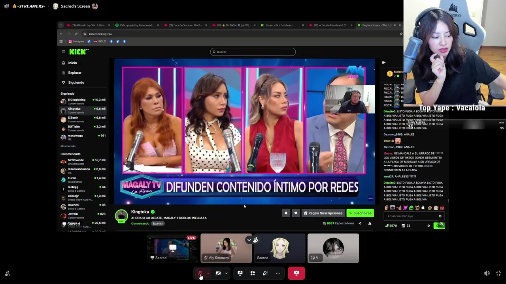This screenshot has width=506, height=284.
Task: Click the green Suscribirse button
Action: 360,213
